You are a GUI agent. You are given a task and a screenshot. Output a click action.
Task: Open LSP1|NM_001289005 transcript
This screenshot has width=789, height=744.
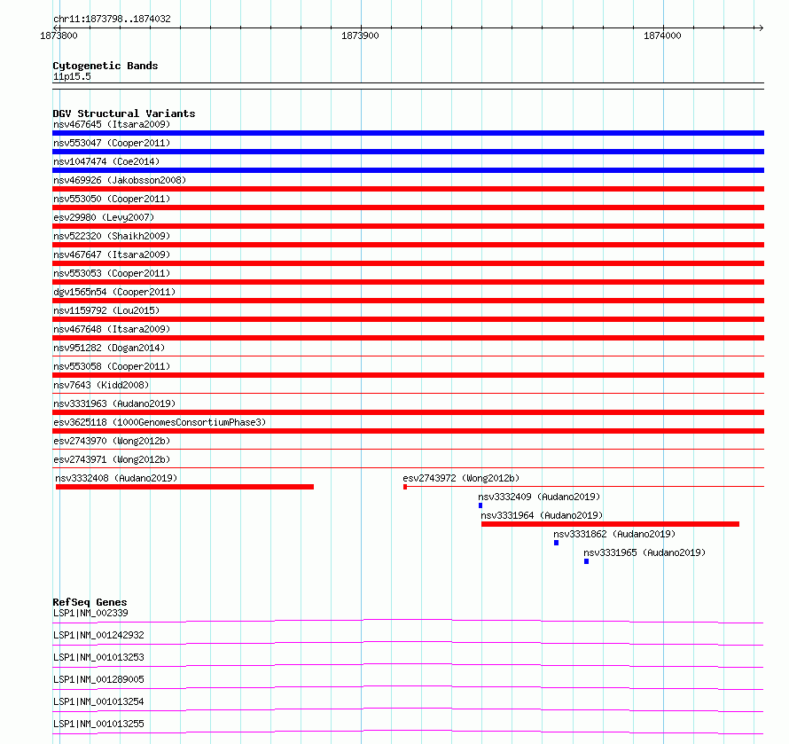click(x=98, y=679)
